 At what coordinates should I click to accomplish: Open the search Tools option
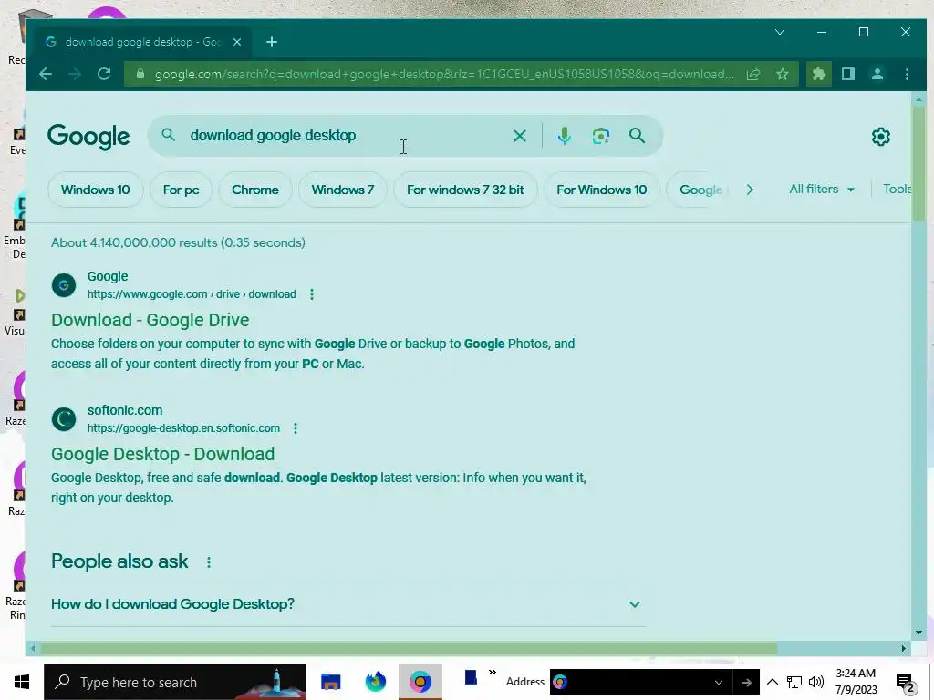point(898,190)
